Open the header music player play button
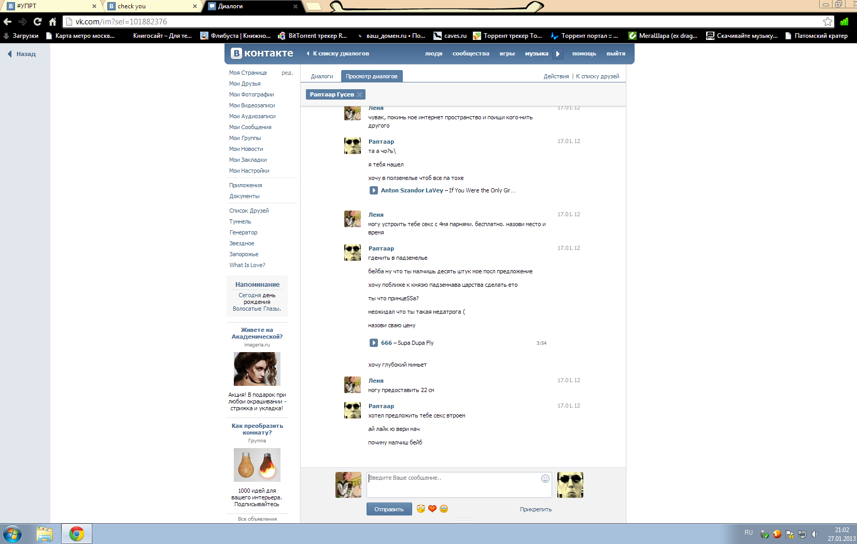Screen dimensions: 857x544 pos(558,53)
